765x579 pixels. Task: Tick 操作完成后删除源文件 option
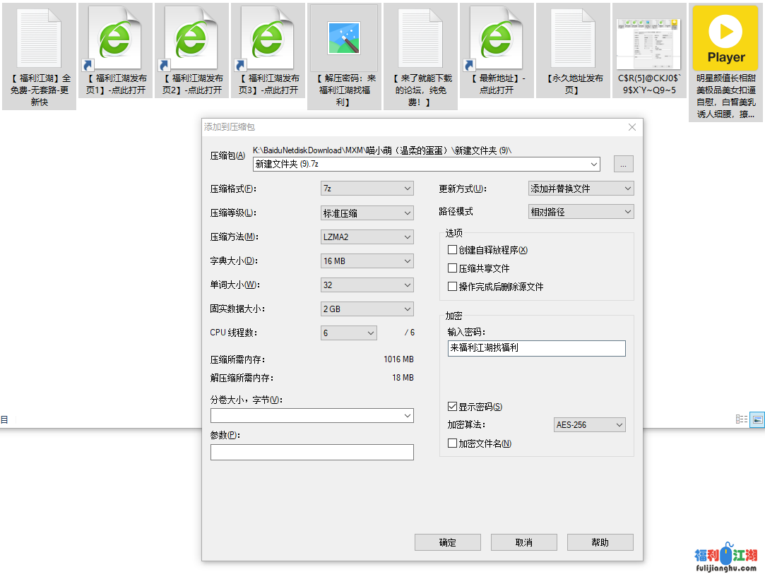(x=453, y=287)
